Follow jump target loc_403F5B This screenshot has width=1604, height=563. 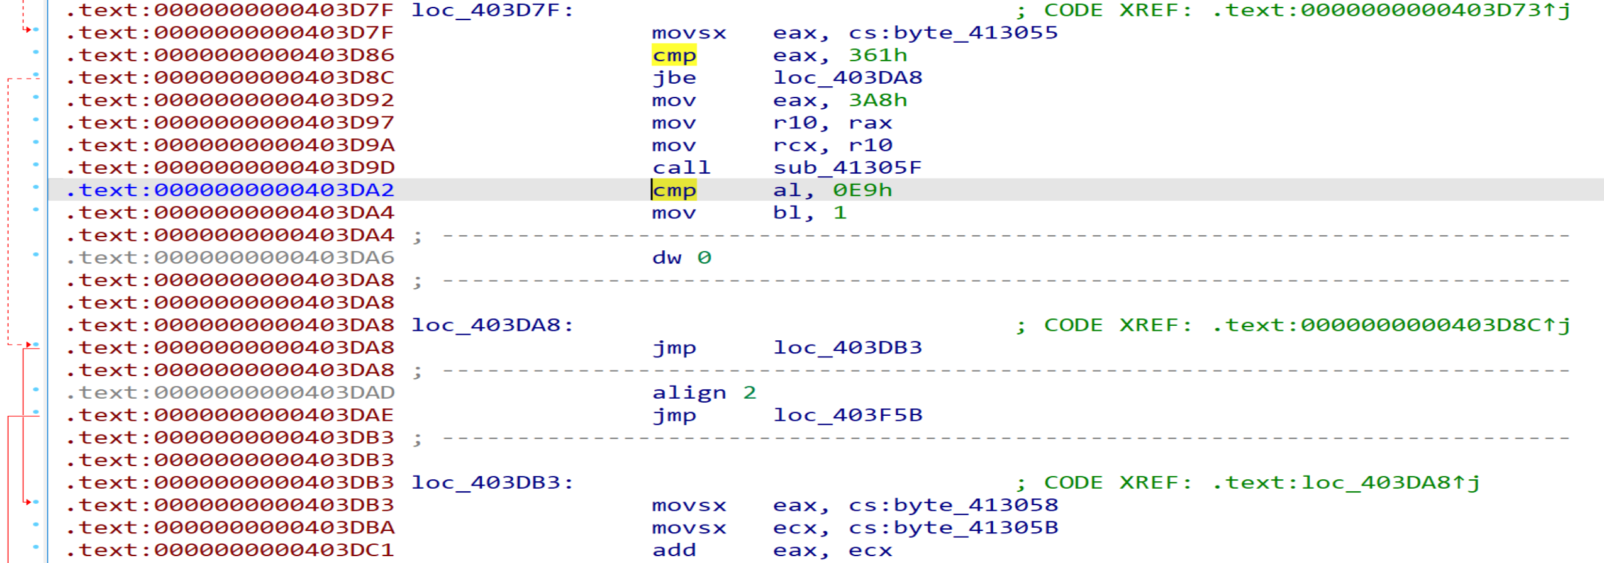pyautogui.click(x=847, y=415)
